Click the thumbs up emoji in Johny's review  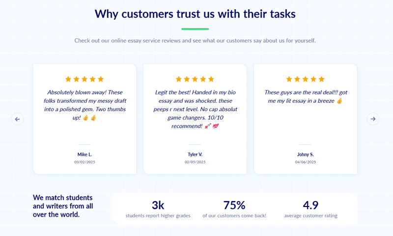click(x=339, y=101)
